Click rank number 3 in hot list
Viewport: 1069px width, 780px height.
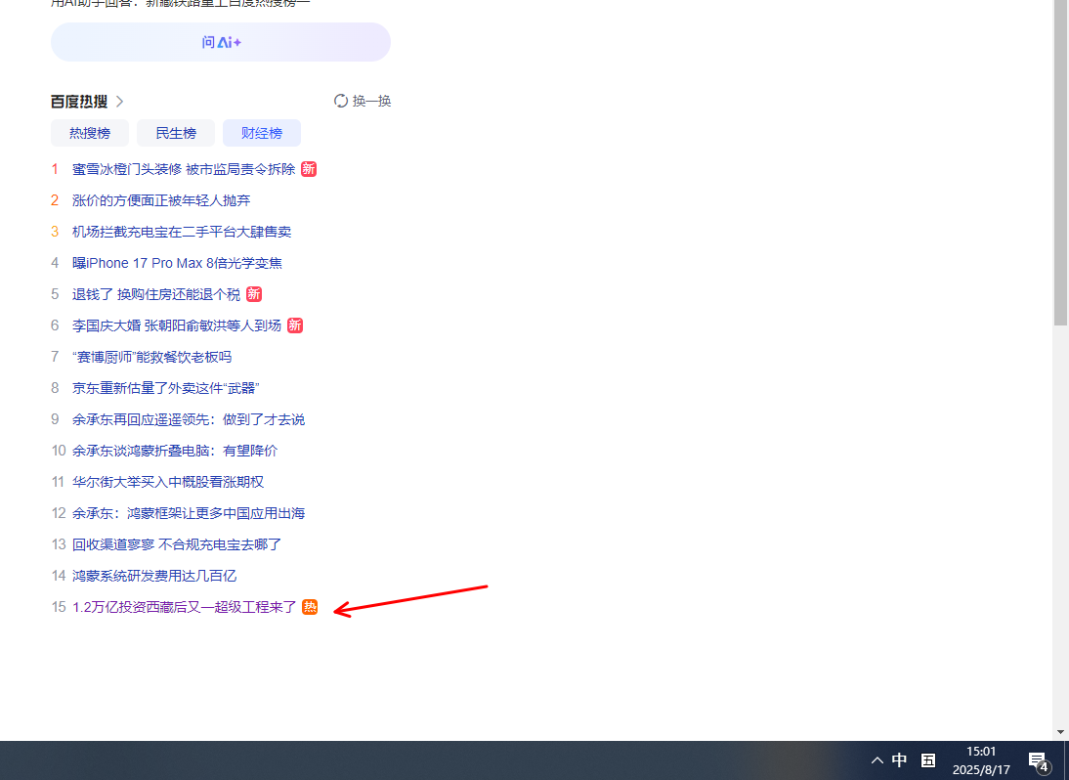[x=55, y=232]
